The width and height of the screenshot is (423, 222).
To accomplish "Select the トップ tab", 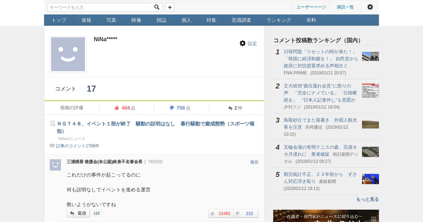I will (59, 20).
